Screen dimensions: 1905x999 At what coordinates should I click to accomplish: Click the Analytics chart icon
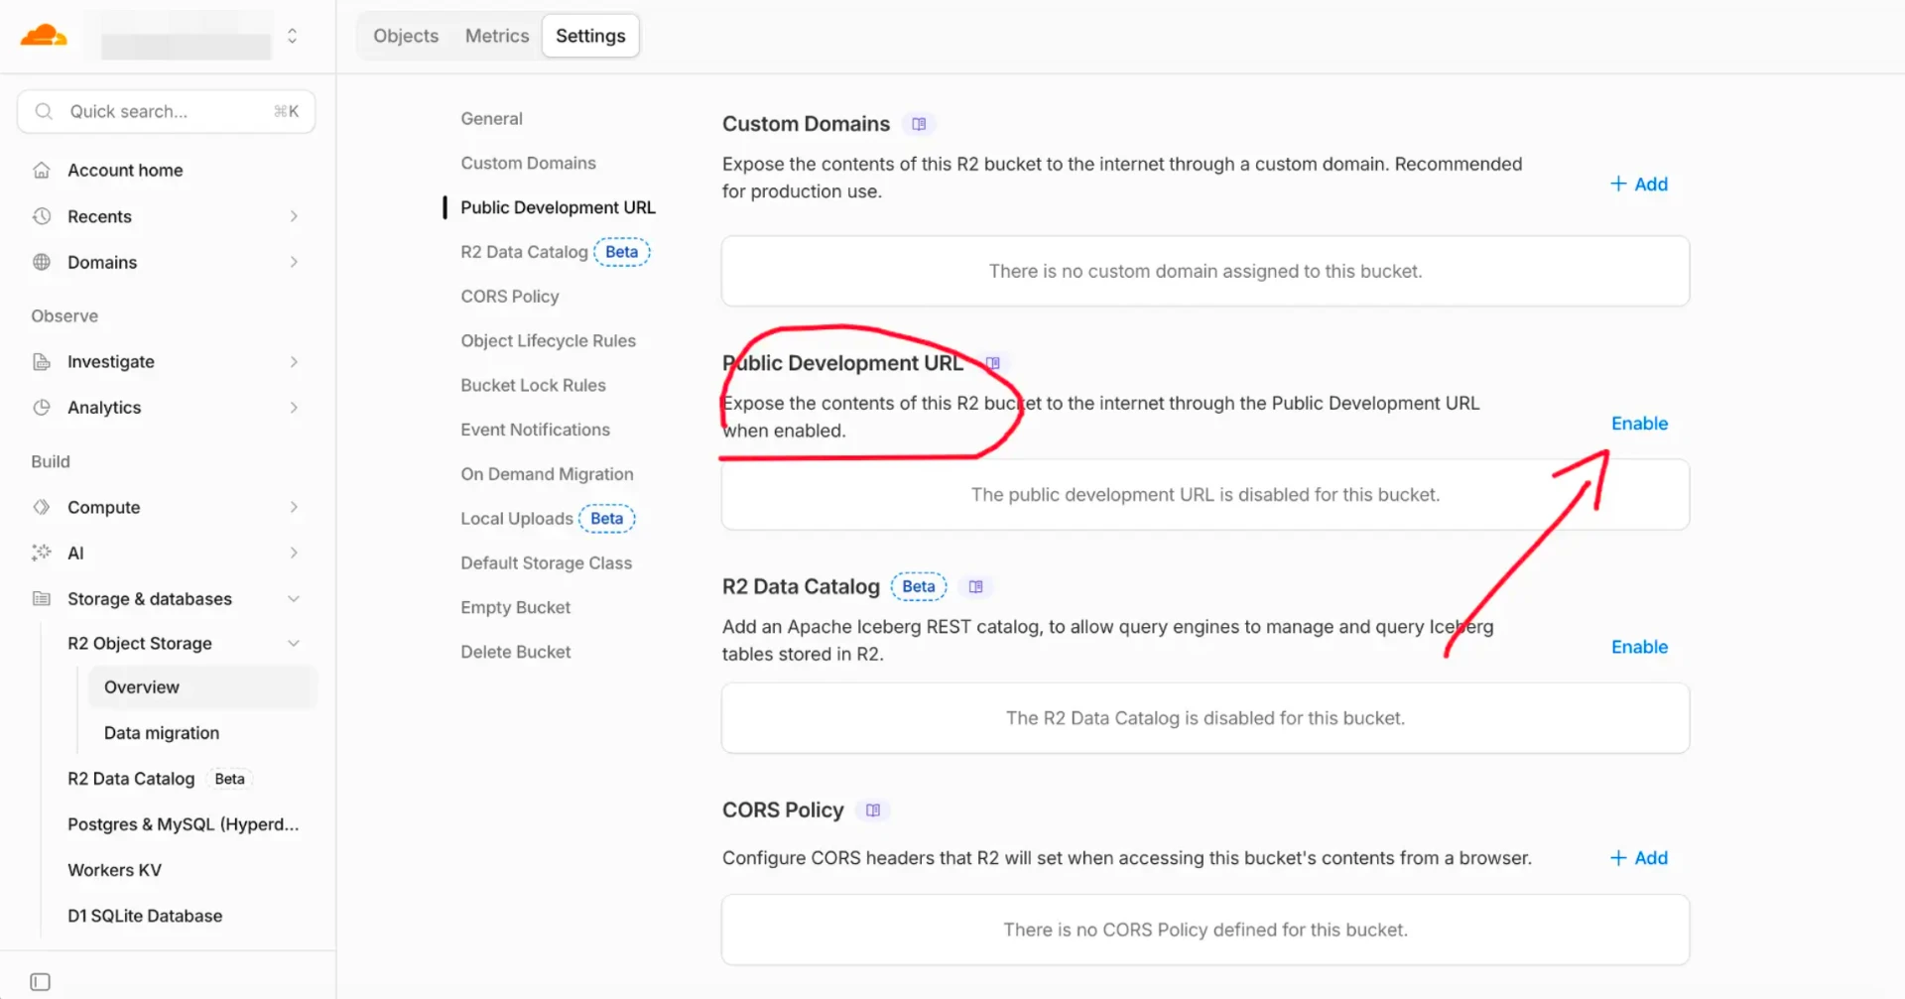(x=42, y=407)
